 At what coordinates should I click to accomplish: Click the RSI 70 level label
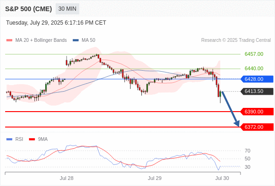pos(247,151)
